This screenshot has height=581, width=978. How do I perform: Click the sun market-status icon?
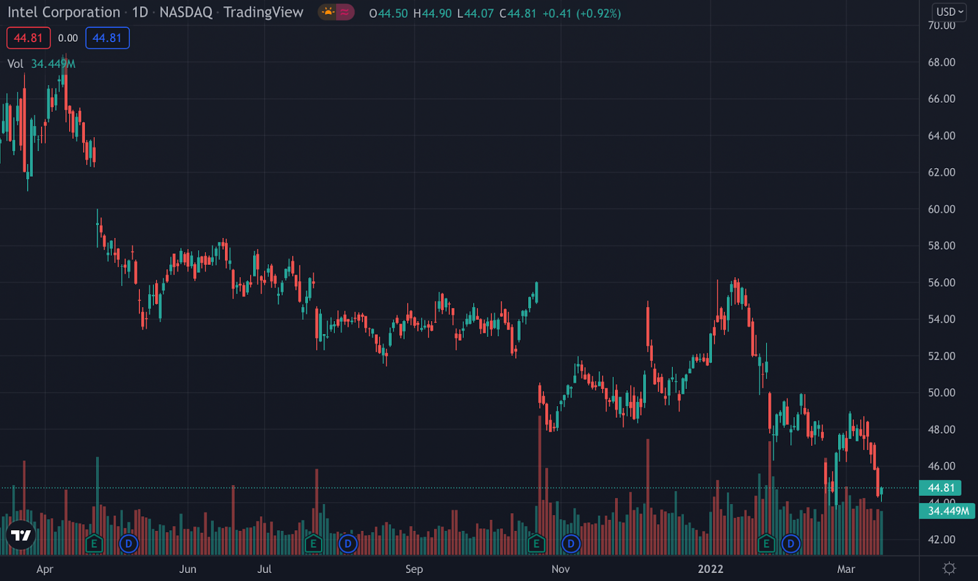(x=328, y=12)
